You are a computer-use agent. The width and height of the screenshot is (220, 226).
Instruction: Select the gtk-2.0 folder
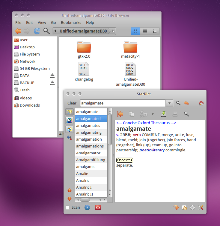coord(84,50)
